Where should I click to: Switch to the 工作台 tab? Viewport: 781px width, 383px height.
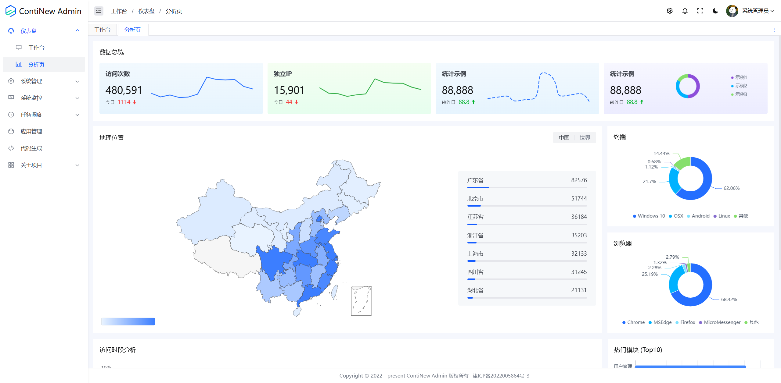click(x=102, y=30)
